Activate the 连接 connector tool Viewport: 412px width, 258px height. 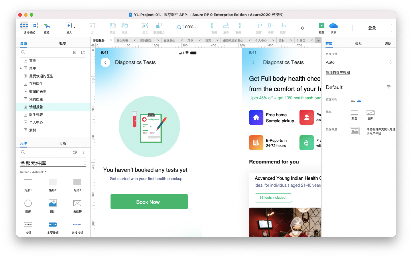47,25
